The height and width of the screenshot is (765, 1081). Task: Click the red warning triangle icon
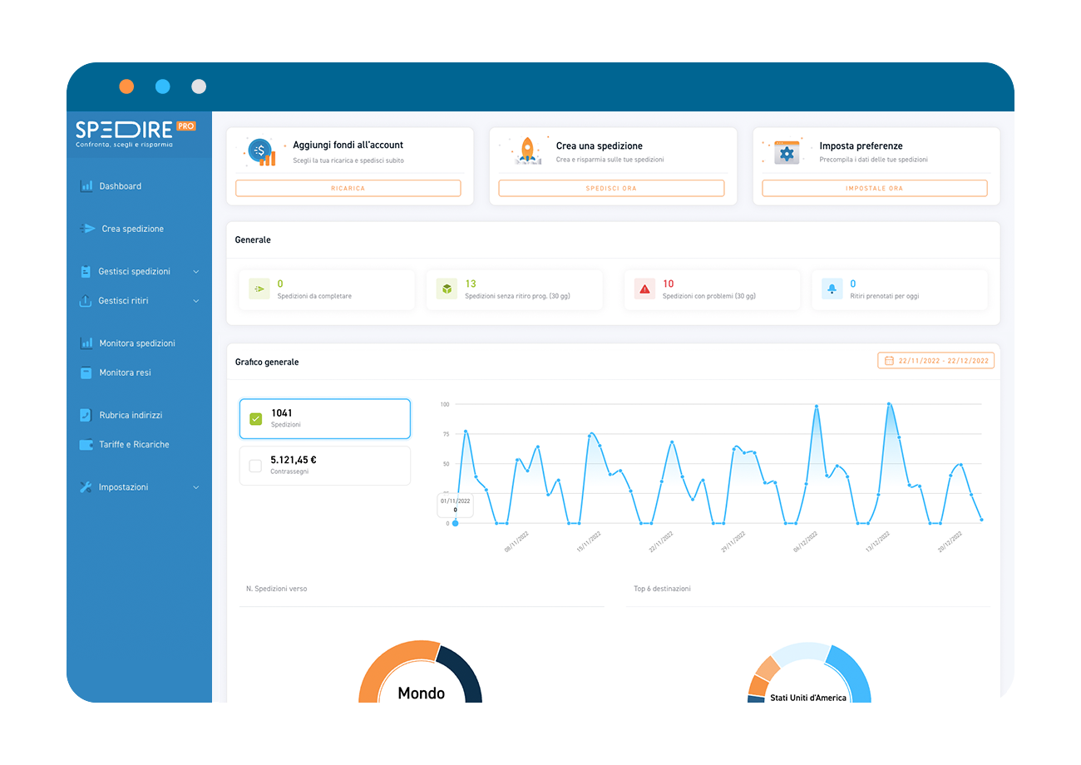tap(644, 289)
